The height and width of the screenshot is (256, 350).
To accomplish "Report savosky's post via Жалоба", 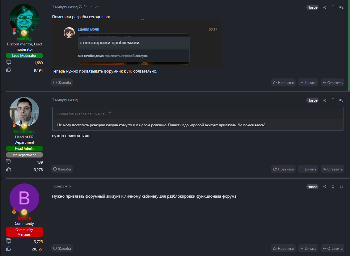I will (62, 83).
